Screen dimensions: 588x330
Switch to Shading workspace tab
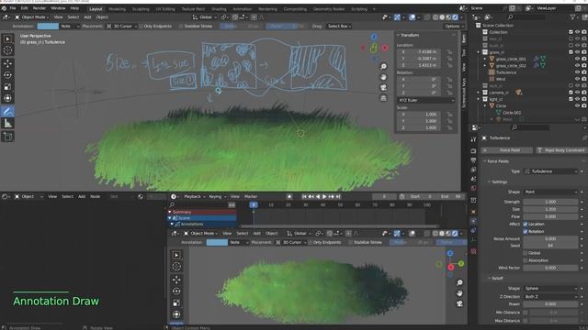pyautogui.click(x=219, y=9)
